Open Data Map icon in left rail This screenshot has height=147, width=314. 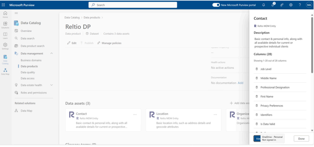tap(5, 71)
